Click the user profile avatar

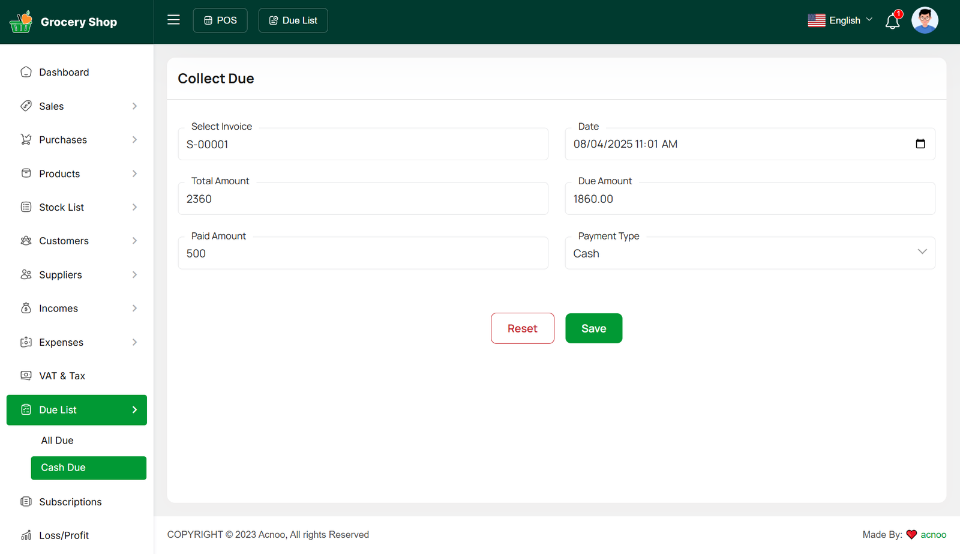(x=924, y=20)
